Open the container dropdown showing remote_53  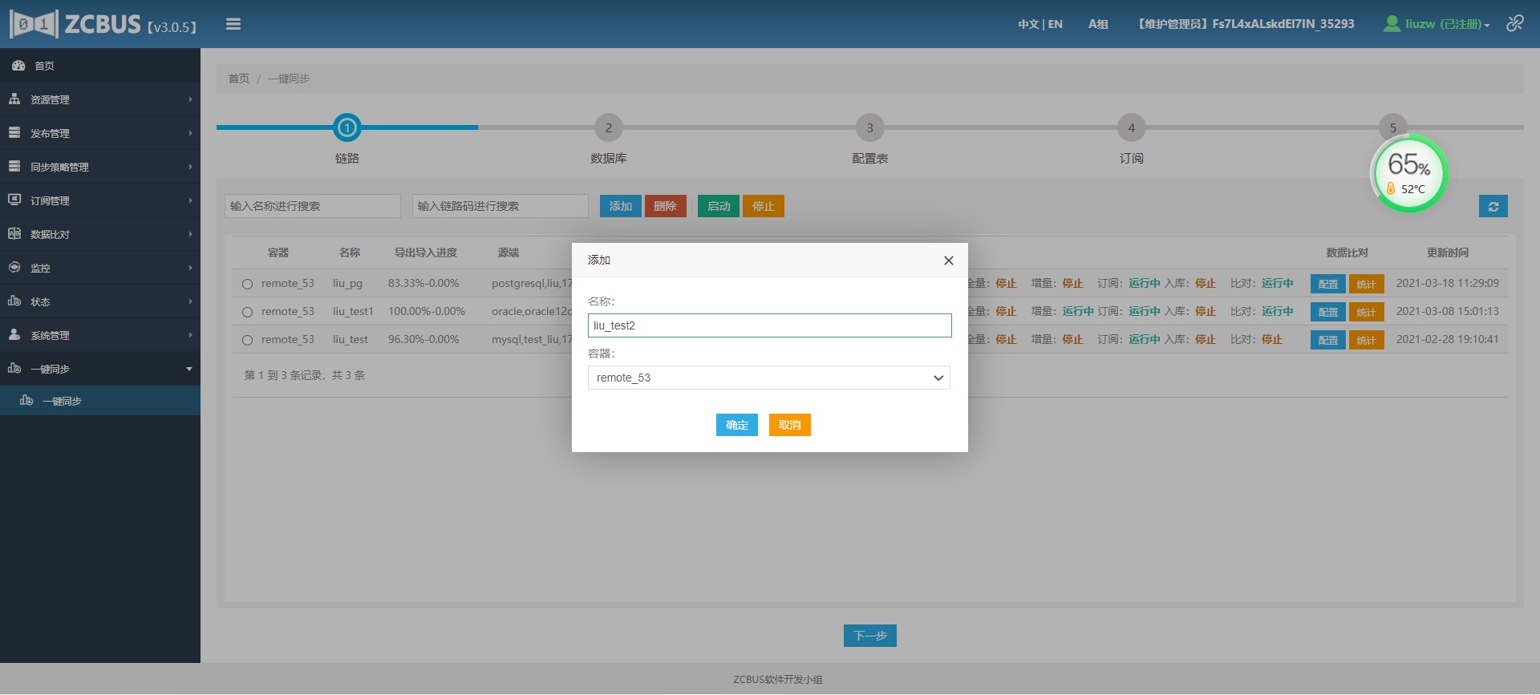[768, 378]
